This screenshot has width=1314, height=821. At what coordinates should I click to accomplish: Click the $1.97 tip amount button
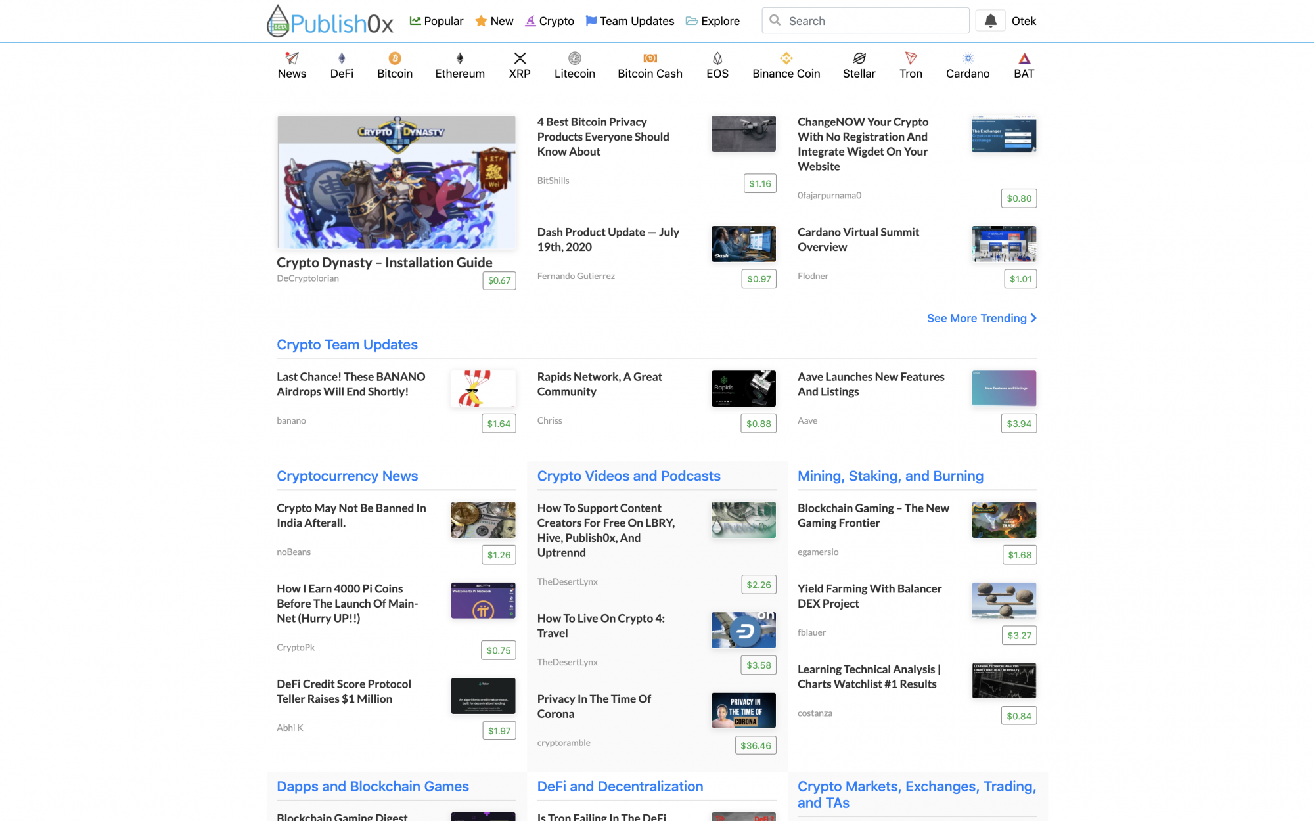pyautogui.click(x=499, y=730)
